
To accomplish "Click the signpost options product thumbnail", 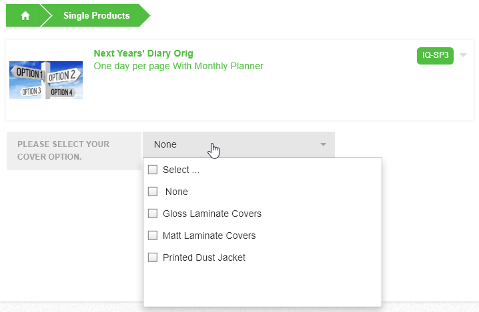I will pyautogui.click(x=46, y=80).
